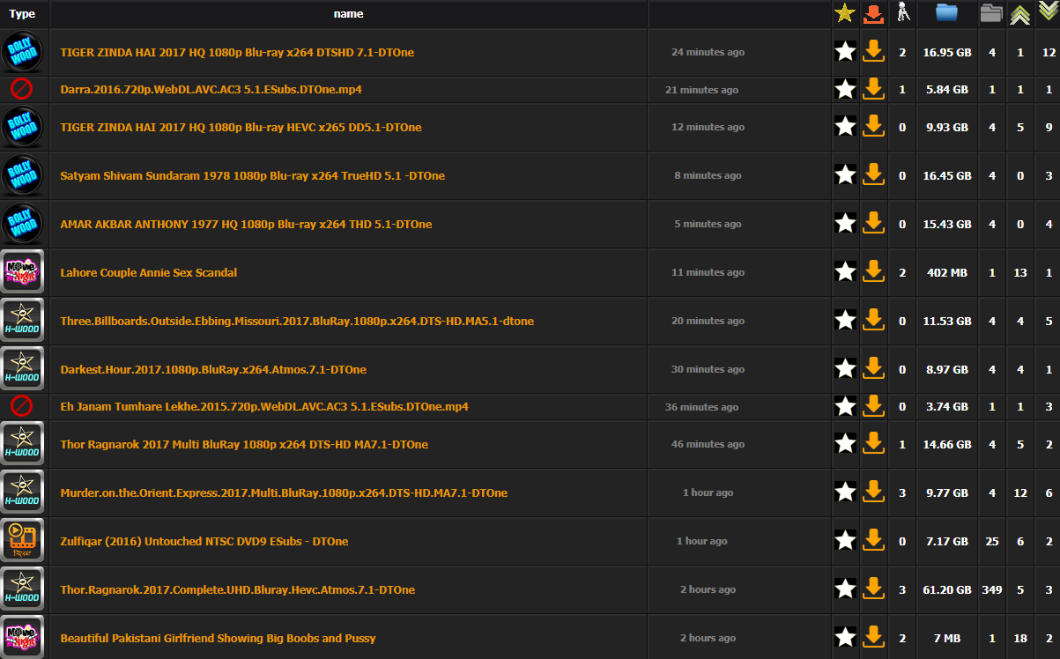Click the download icon for Tiger Zinda Hai x264 DTSHD
The width and height of the screenshot is (1060, 659).
(873, 52)
